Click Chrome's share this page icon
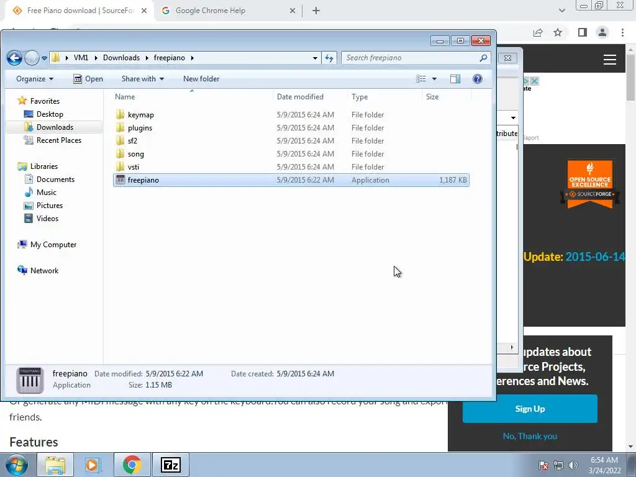 538,32
